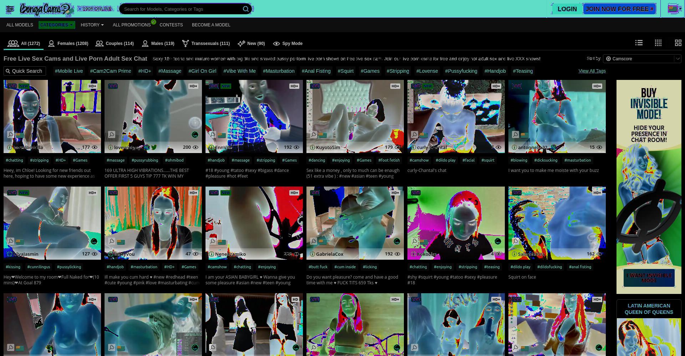Open the Sort by Camscore dropdown
685x356 pixels.
642,59
